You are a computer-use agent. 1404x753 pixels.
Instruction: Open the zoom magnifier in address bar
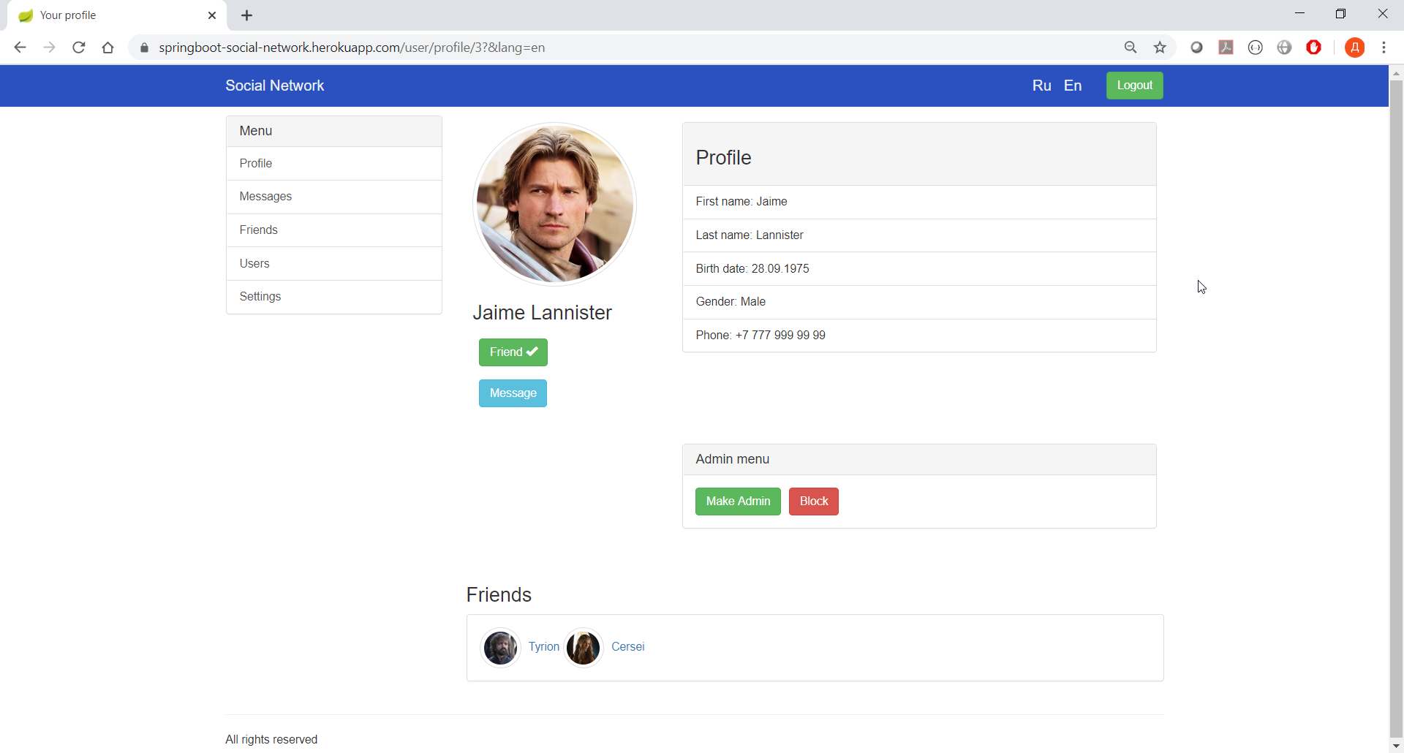tap(1131, 48)
